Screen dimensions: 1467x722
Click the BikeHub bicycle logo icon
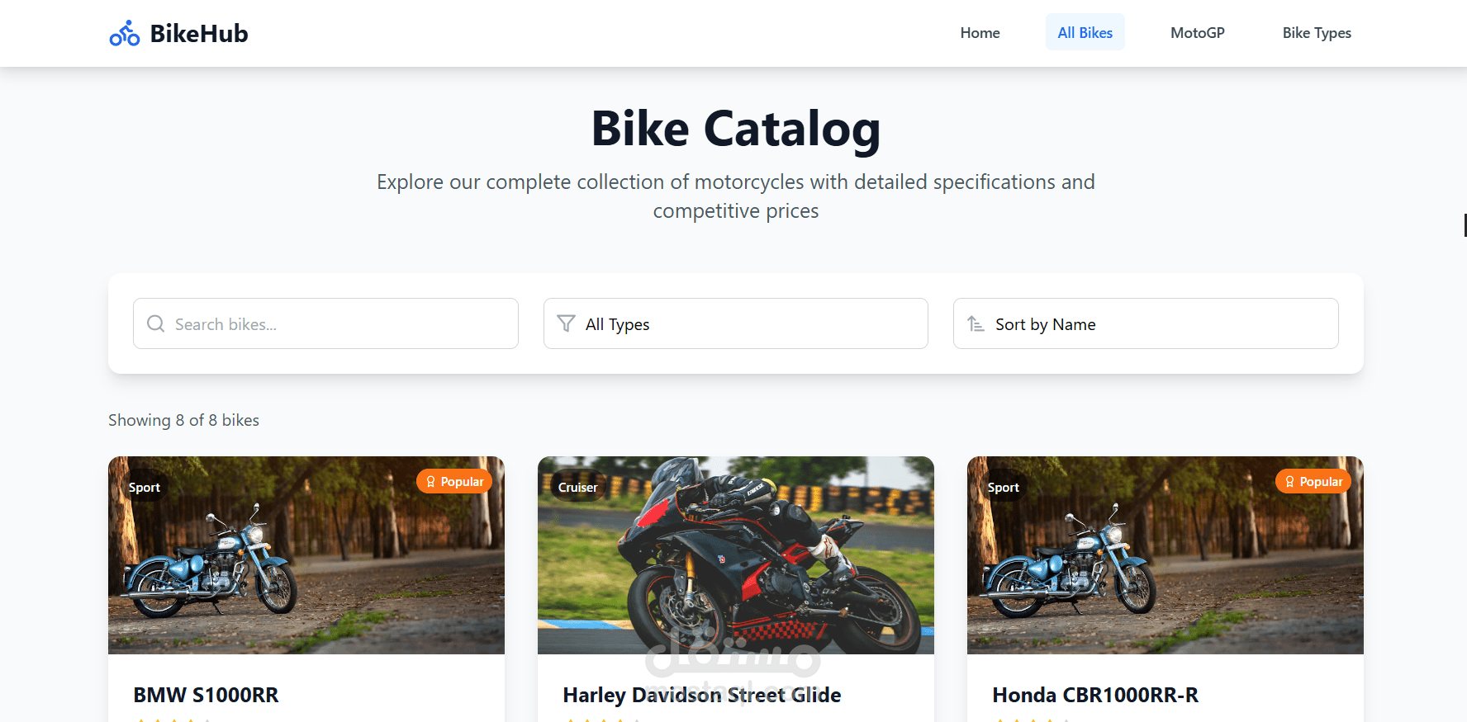[125, 34]
